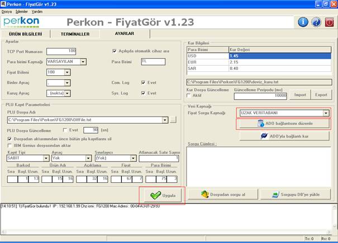Click the Perkon logo
Viewport: 338px width, 243px height.
tap(21, 22)
